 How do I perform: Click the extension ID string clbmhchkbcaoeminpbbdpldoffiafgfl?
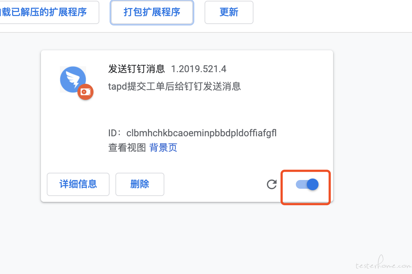pyautogui.click(x=201, y=133)
